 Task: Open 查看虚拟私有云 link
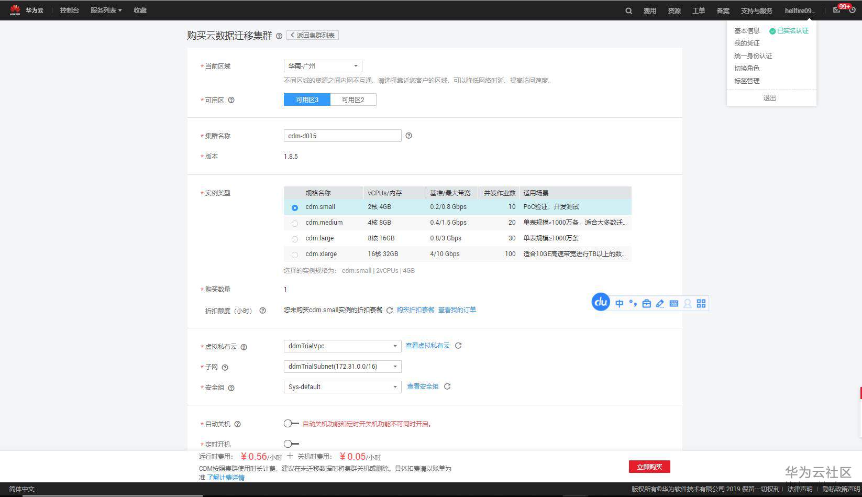[x=427, y=346]
